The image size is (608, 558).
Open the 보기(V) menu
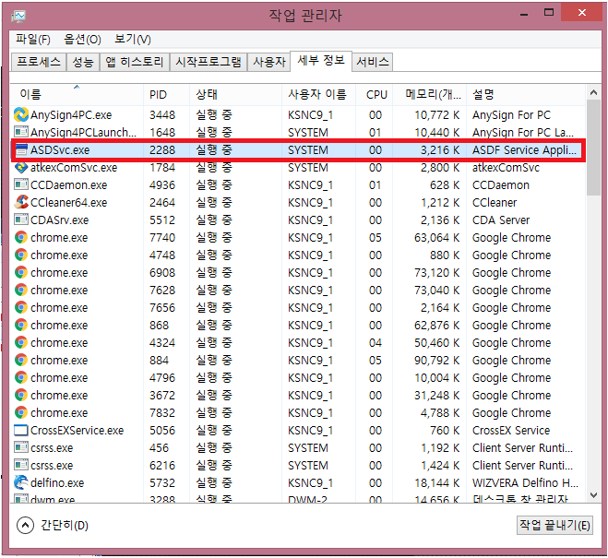tap(133, 39)
